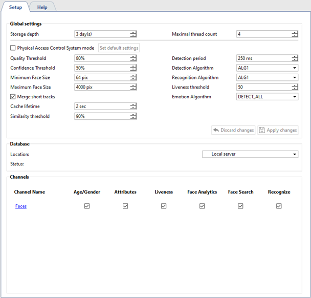Image resolution: width=311 pixels, height=298 pixels.
Task: Click the Minimum Face Size input field
Action: (x=101, y=78)
